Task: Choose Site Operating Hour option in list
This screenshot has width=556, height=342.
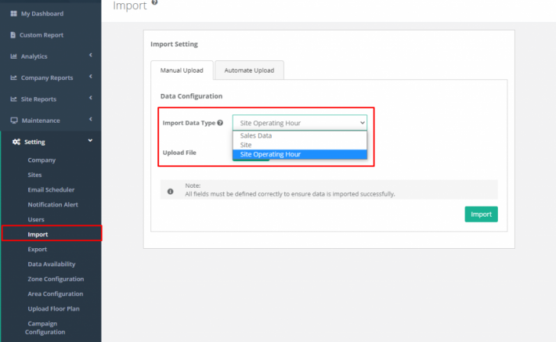Action: (x=300, y=154)
